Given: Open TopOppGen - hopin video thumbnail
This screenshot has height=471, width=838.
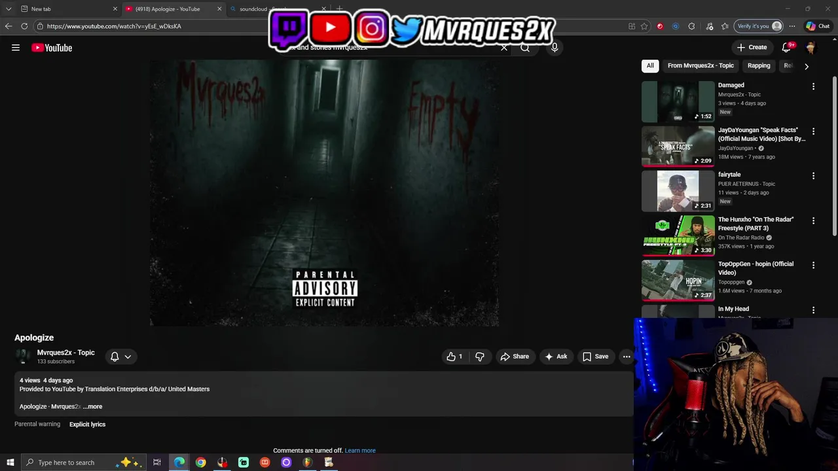Looking at the screenshot, I should [x=678, y=280].
